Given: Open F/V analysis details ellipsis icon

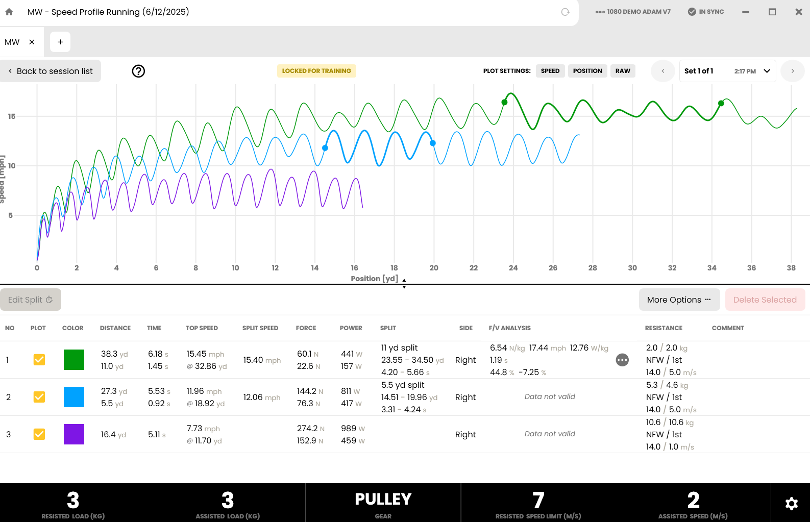Looking at the screenshot, I should tap(622, 360).
